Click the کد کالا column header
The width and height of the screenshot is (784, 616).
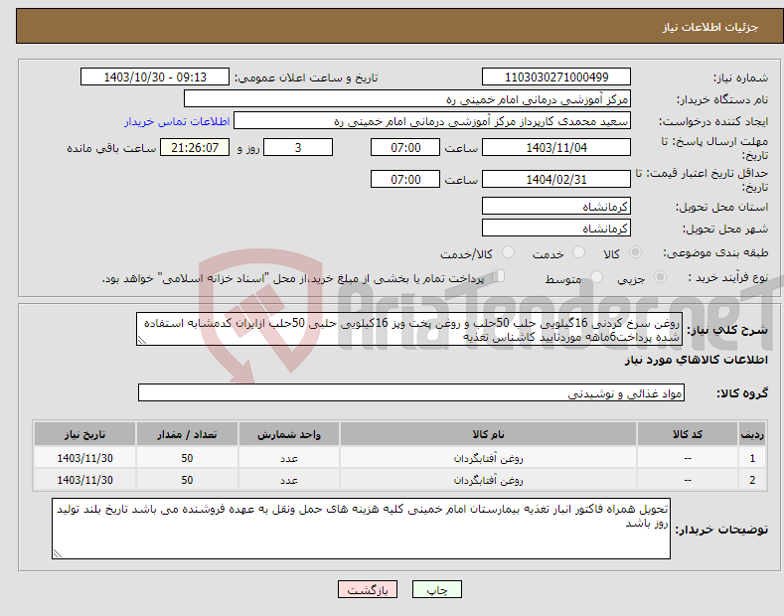point(688,433)
